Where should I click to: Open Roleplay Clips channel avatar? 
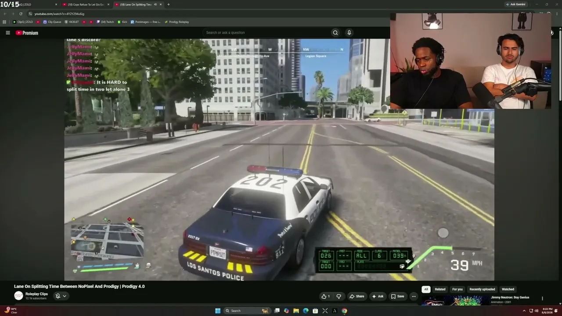[x=18, y=296]
